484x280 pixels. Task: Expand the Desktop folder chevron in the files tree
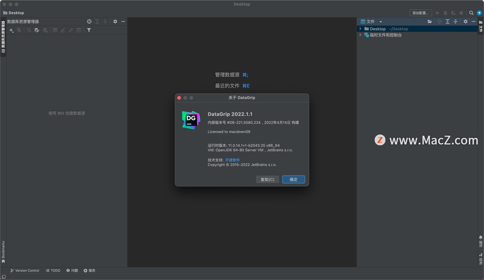(360, 29)
